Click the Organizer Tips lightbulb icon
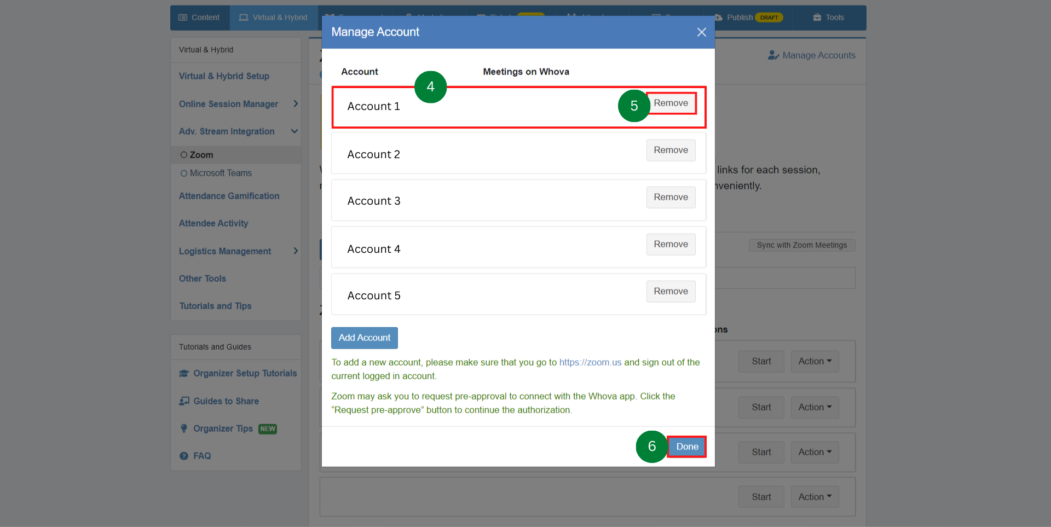Screen dimensions: 1051x527 point(184,428)
